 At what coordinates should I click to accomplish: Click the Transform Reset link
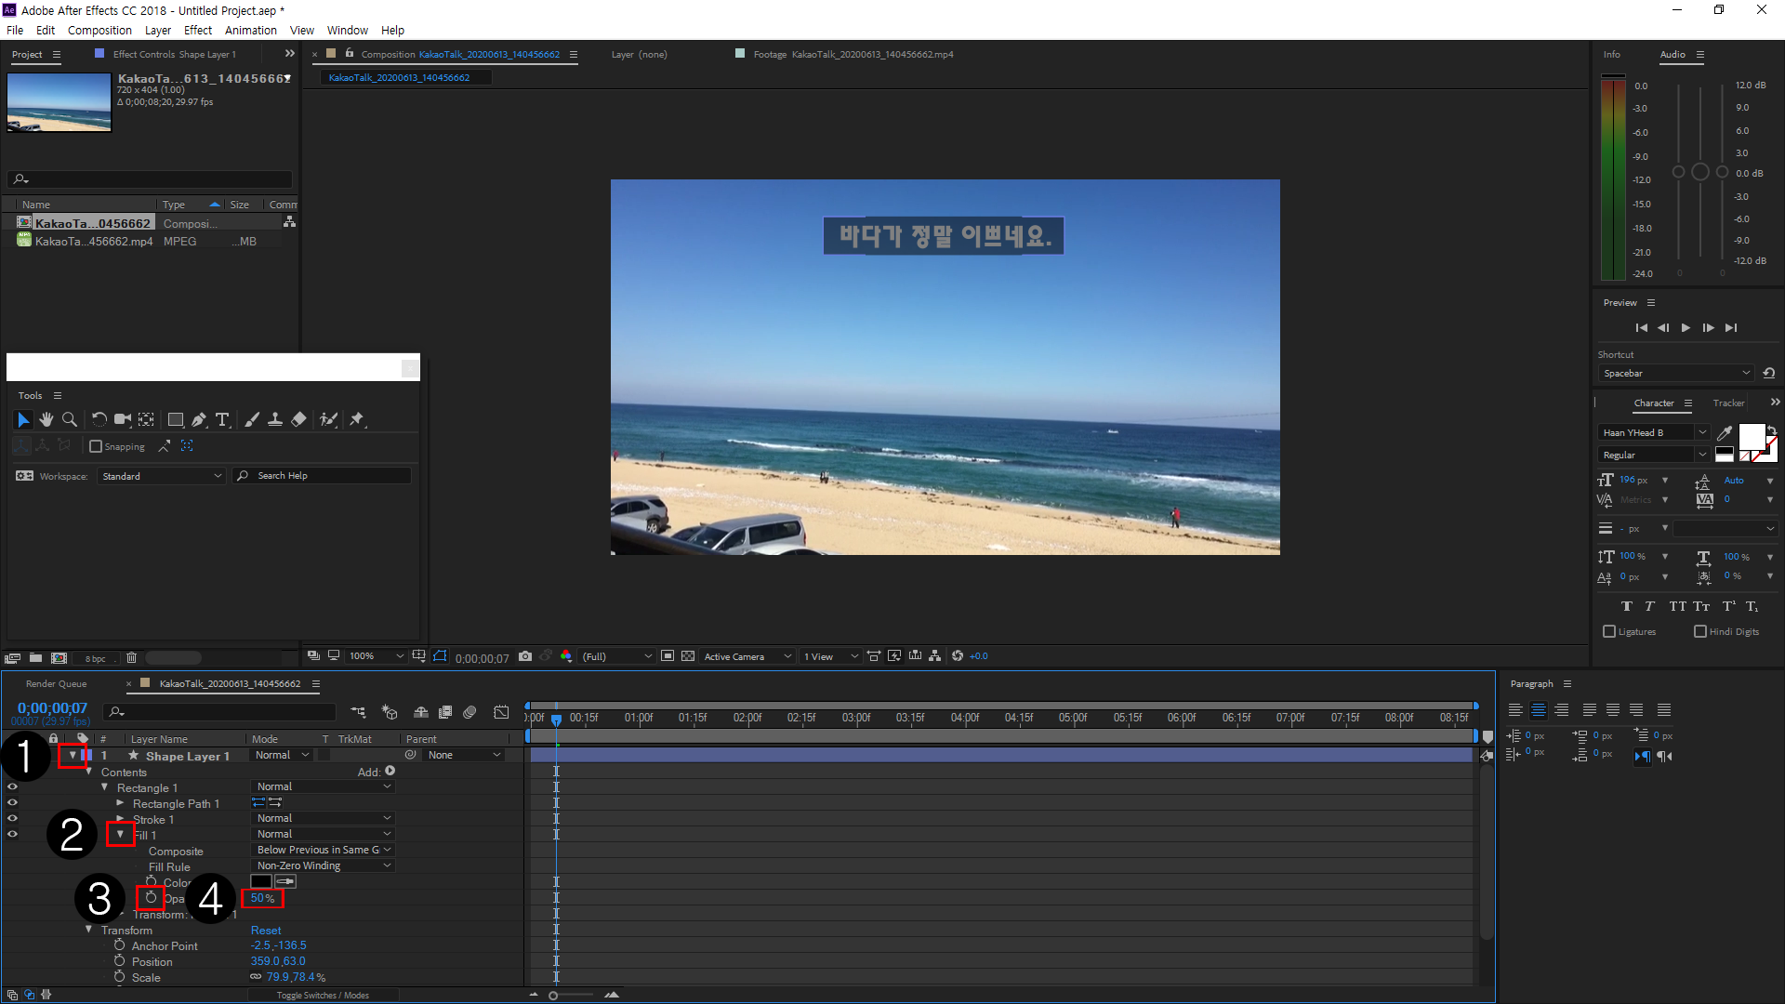click(266, 931)
